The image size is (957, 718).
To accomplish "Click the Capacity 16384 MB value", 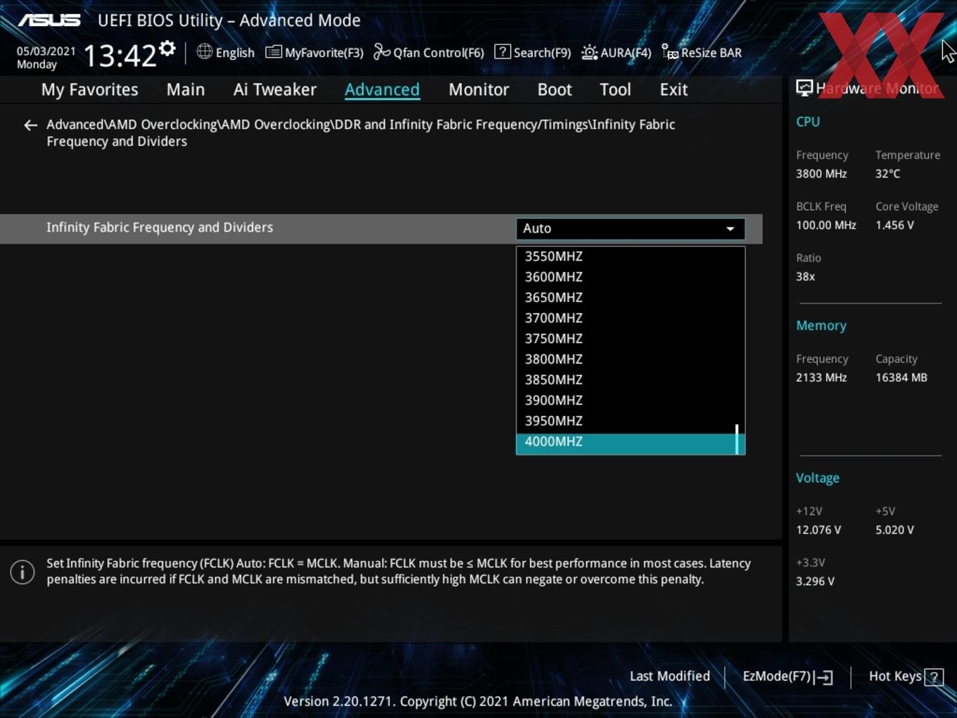I will tap(901, 377).
